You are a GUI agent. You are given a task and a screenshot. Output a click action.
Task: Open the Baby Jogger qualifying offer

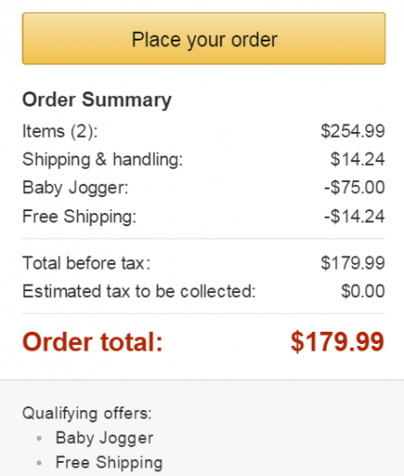[x=105, y=438]
